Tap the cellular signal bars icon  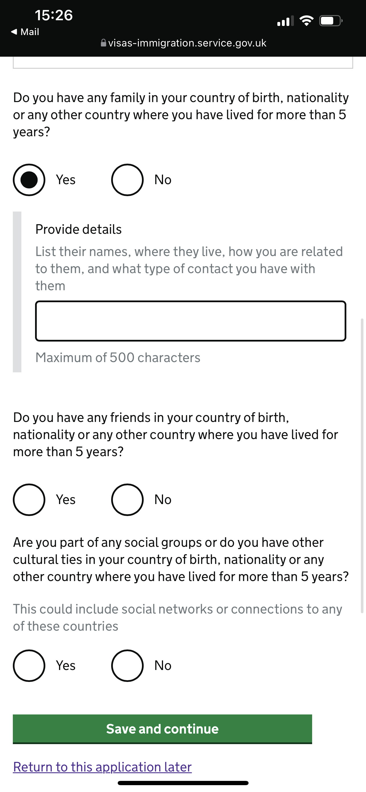(x=285, y=21)
